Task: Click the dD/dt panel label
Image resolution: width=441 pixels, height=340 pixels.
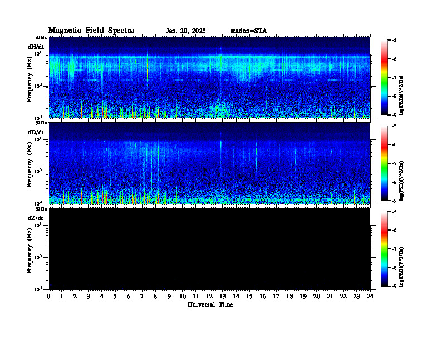Action: [36, 132]
